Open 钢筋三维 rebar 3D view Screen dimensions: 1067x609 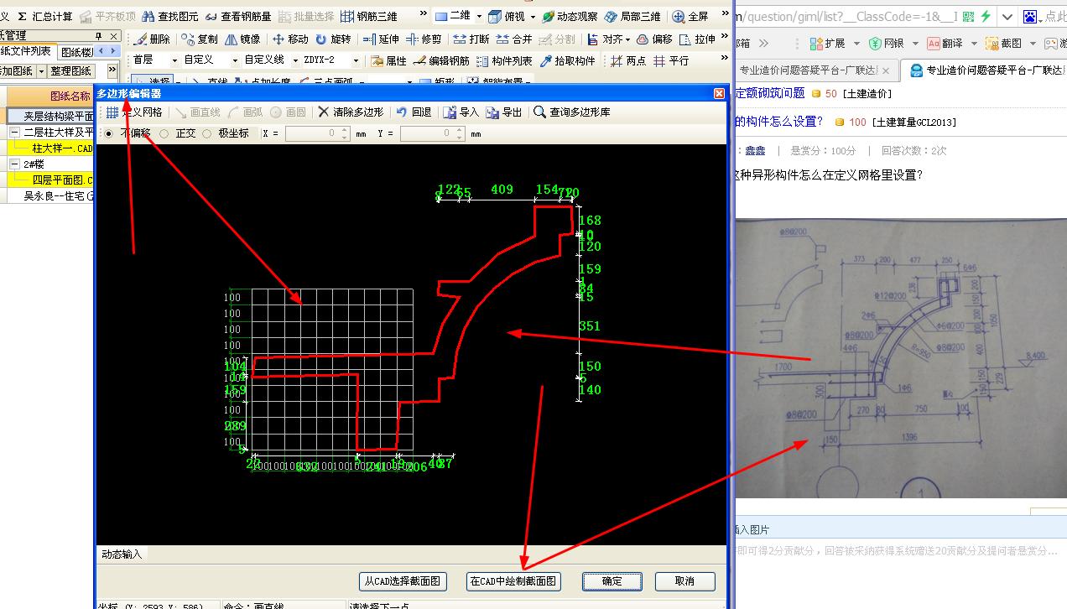[x=369, y=16]
